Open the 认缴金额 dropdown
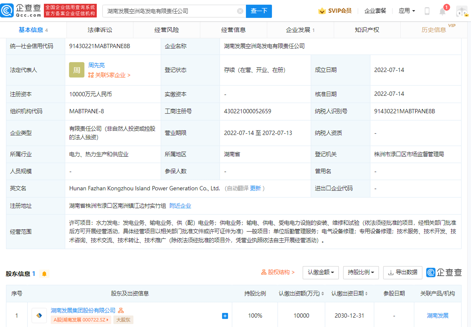The image size is (471, 327). coord(320,272)
